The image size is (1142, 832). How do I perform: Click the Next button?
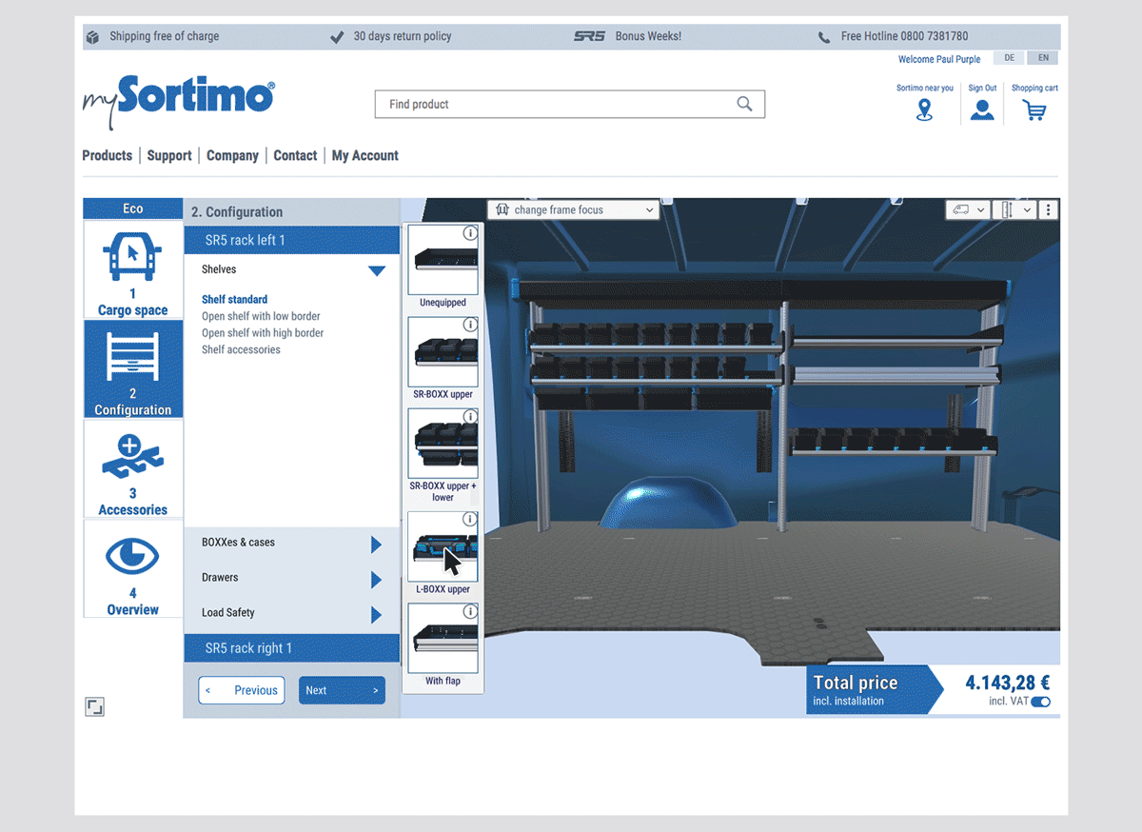click(342, 690)
